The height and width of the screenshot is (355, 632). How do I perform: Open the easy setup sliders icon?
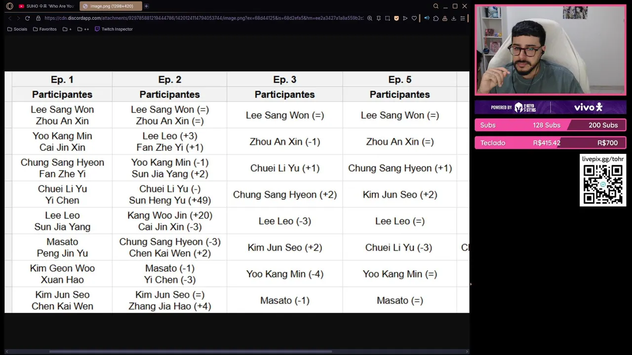[x=462, y=18]
